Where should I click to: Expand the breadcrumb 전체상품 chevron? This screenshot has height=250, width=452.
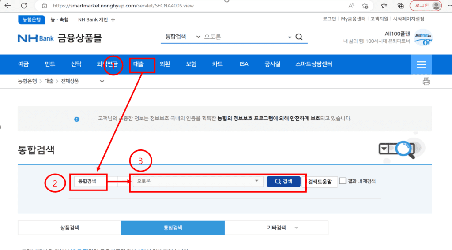click(102, 81)
